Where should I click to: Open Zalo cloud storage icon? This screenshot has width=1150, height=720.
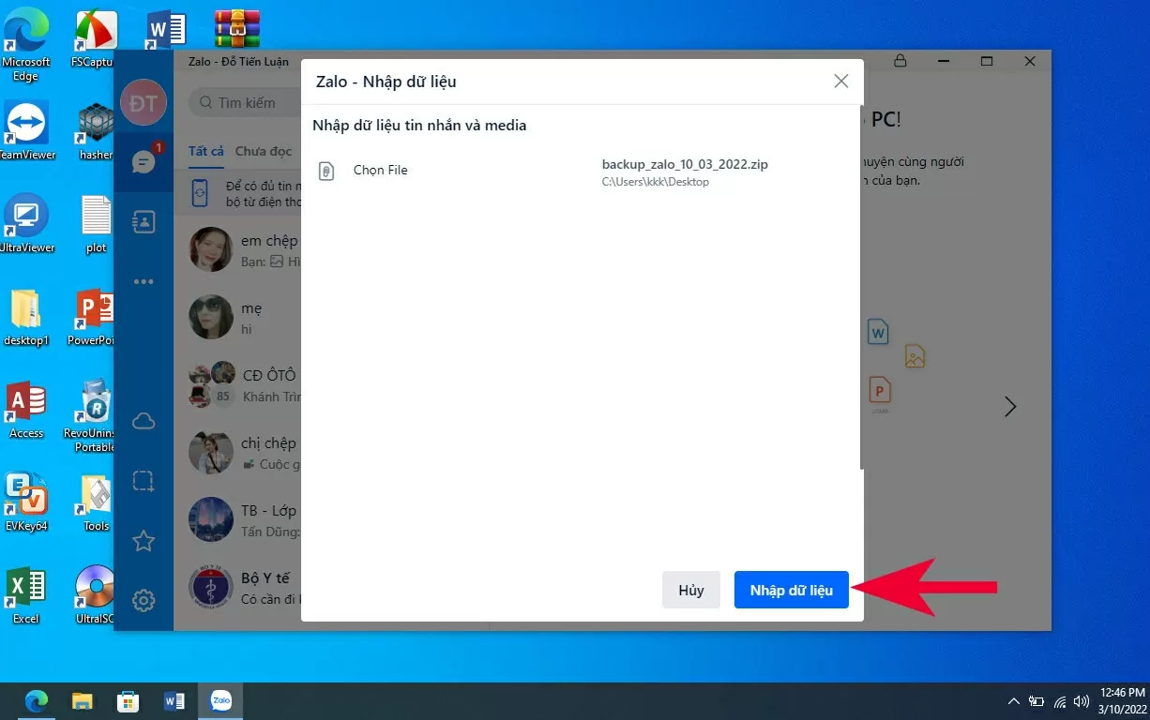click(x=144, y=422)
